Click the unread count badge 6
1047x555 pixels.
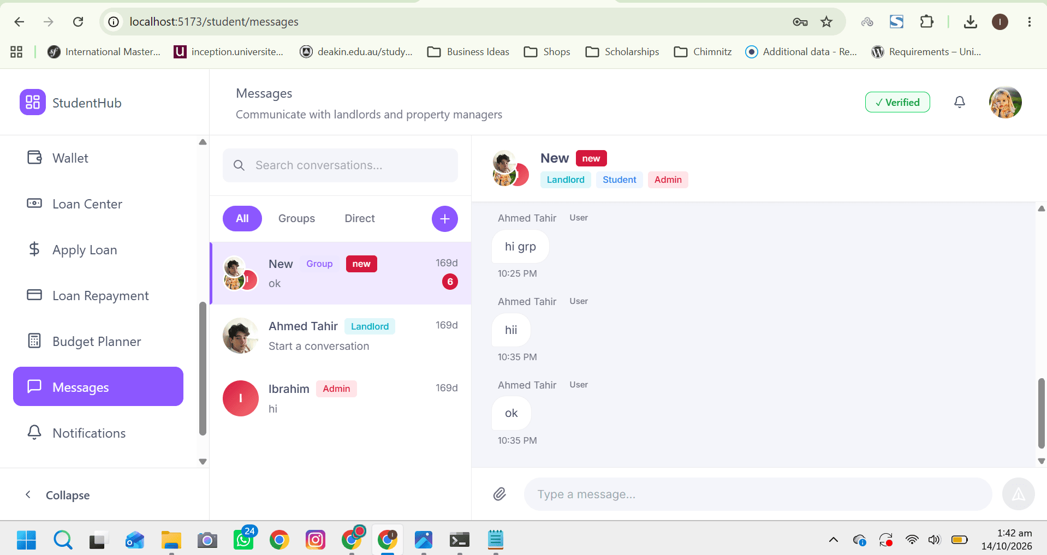450,282
